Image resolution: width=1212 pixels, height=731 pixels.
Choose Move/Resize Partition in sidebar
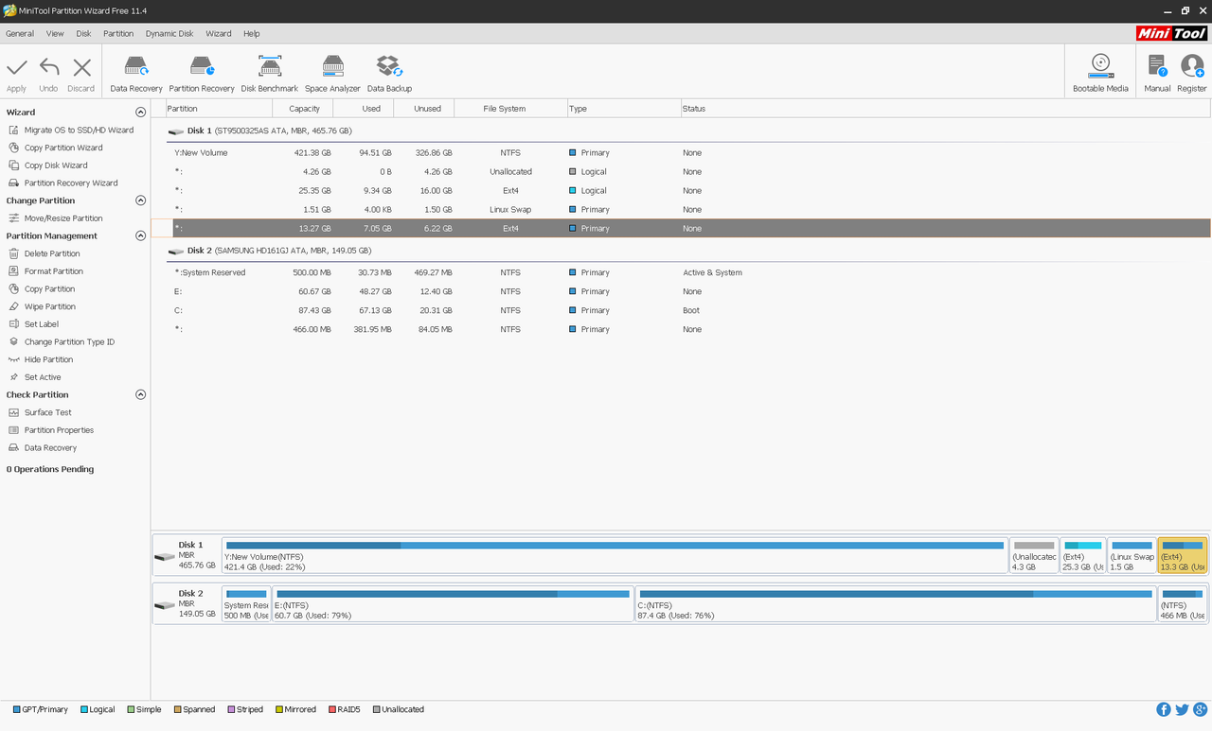point(56,218)
